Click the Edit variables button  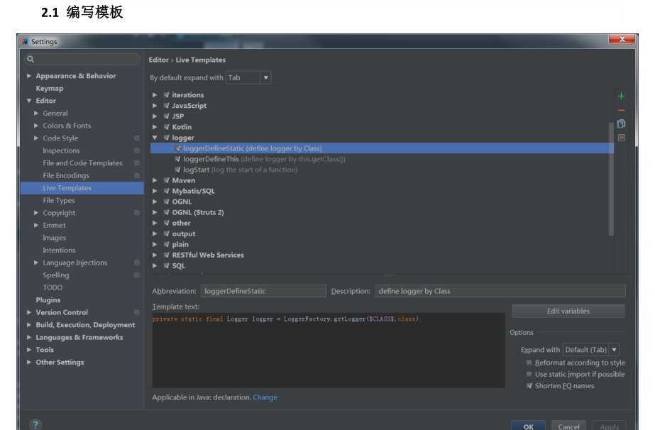click(568, 311)
